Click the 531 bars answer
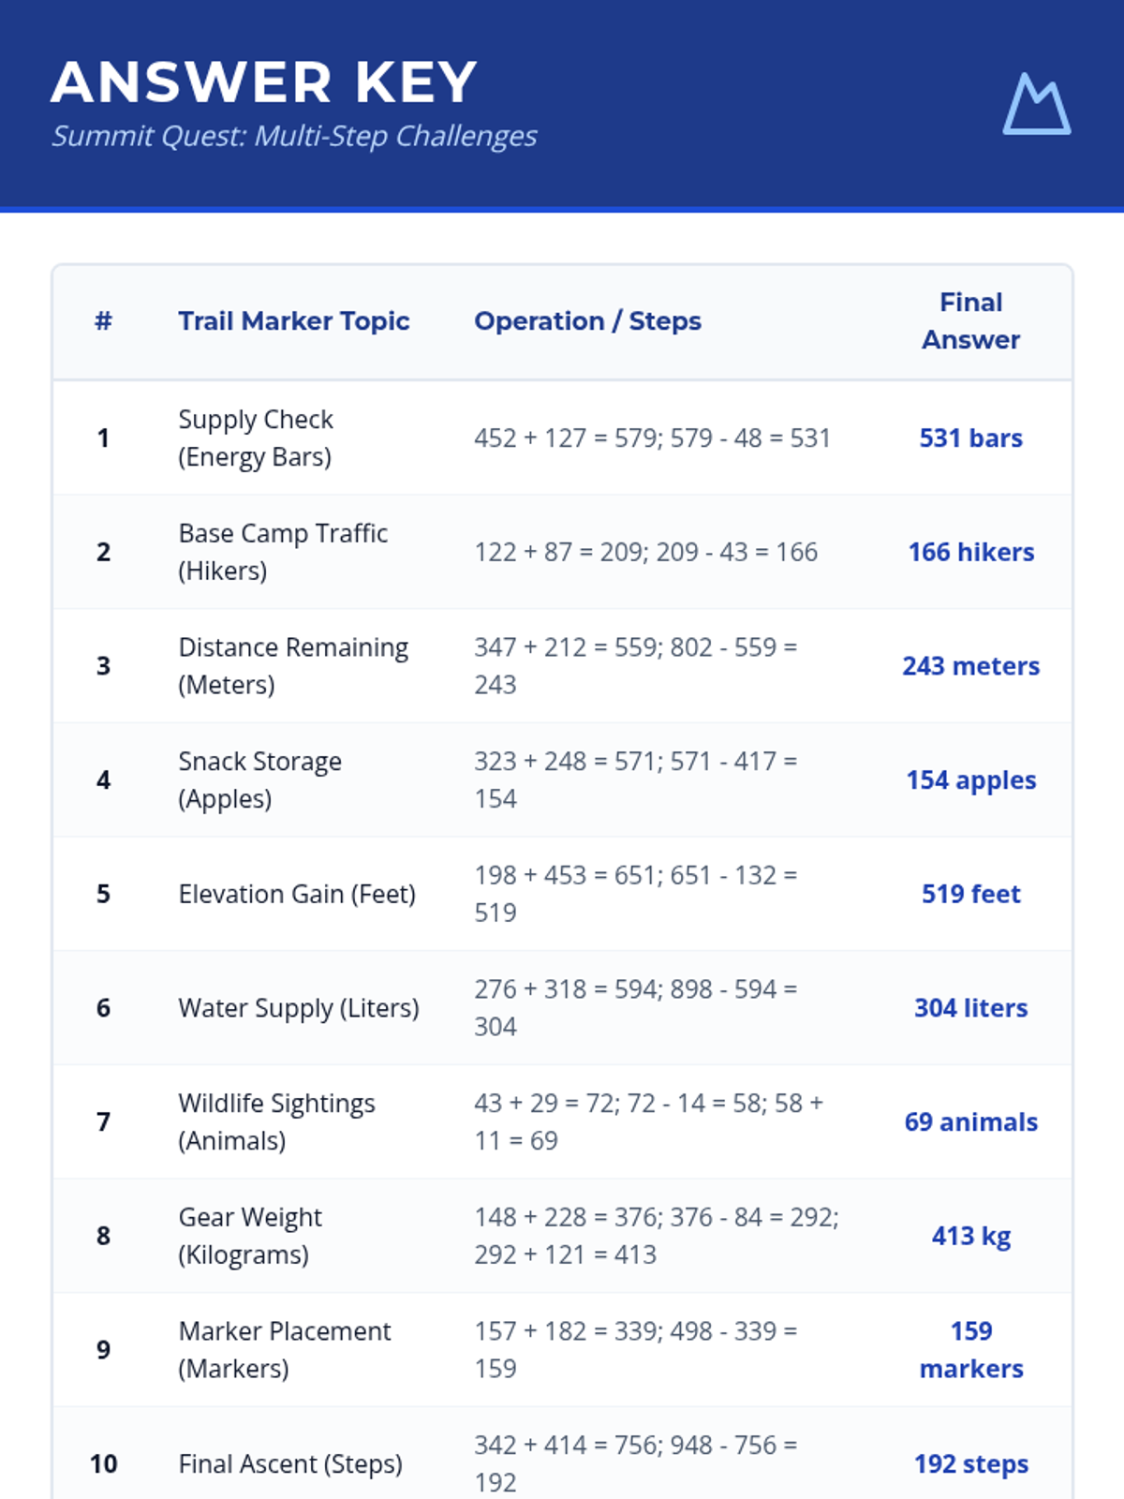 (x=971, y=438)
